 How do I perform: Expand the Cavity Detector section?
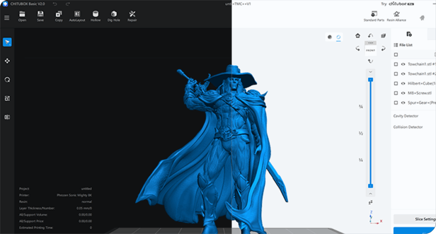405,116
